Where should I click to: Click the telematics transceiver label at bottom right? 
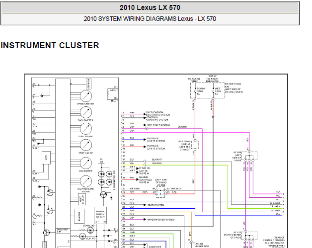274,242
